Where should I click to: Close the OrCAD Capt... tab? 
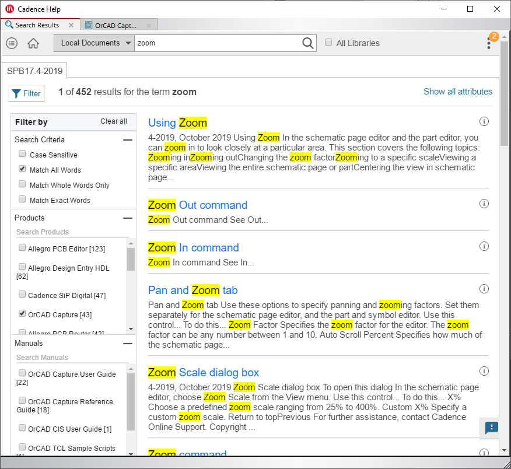point(149,26)
